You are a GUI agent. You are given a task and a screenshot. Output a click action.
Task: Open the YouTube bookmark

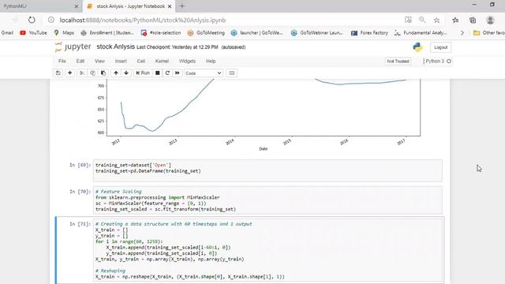click(x=33, y=33)
